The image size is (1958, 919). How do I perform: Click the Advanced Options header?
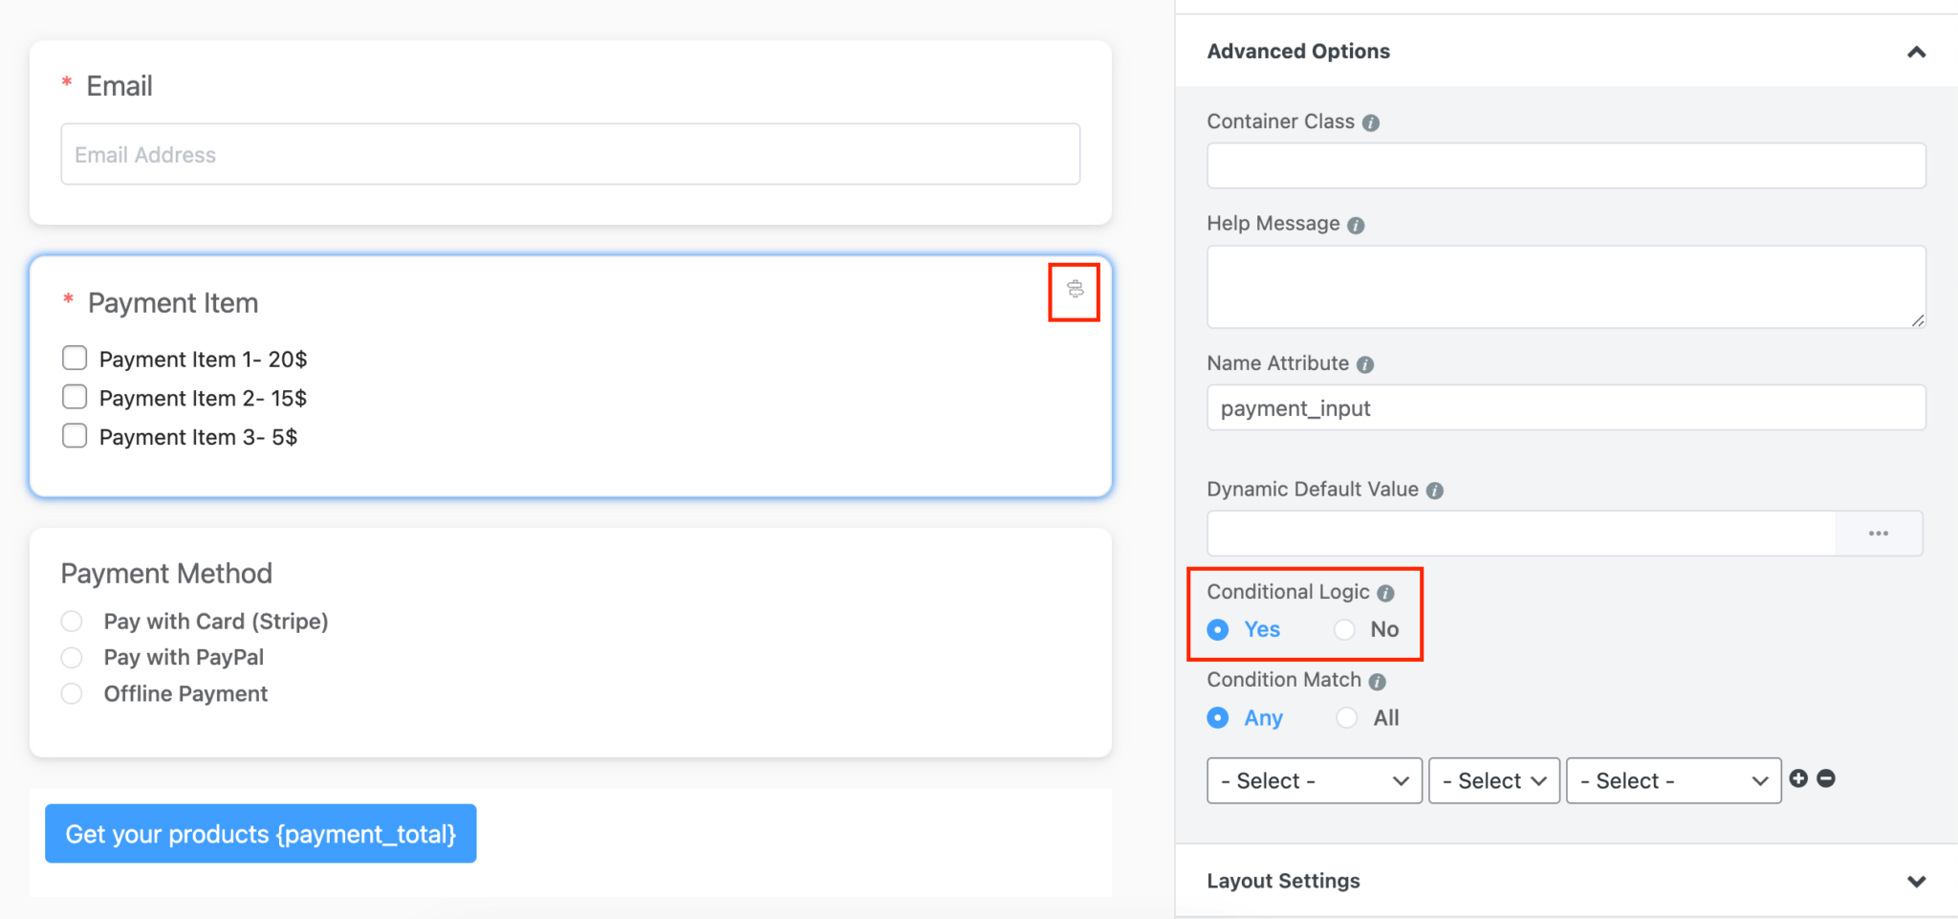pos(1298,51)
